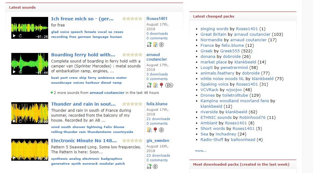
Task: Enable loop on 'Electronic Minute No 148' player
Action: pyautogui.click(x=20, y=158)
